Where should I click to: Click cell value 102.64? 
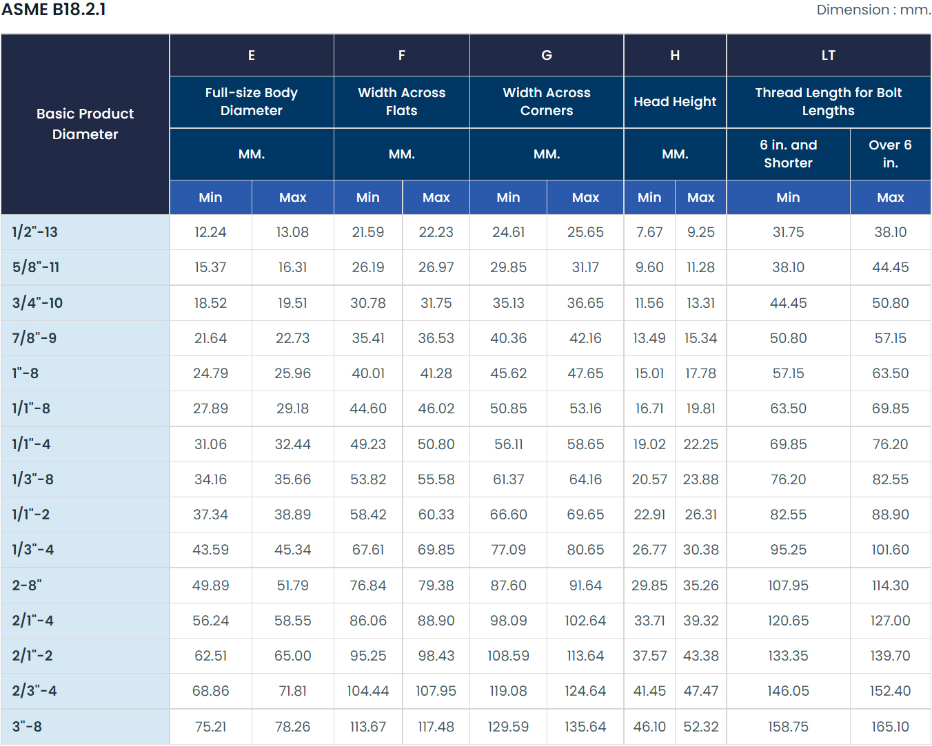point(585,621)
